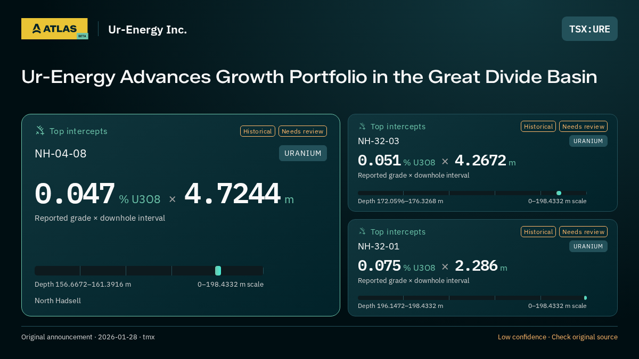Click the 4.7244 interval value
The width and height of the screenshot is (639, 359).
232,195
